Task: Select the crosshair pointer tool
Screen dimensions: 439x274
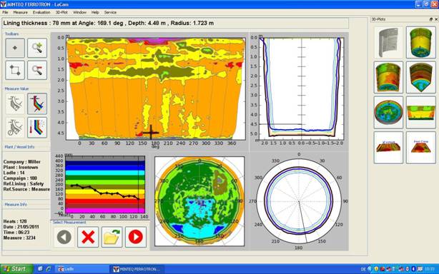Action: 15,48
